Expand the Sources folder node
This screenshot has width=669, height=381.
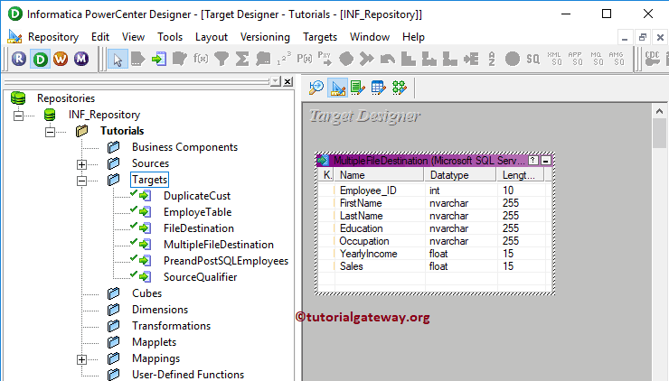click(x=81, y=164)
